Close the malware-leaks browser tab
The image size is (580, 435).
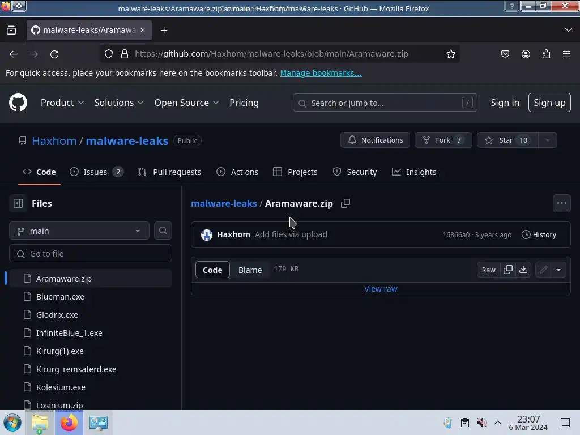pyautogui.click(x=143, y=30)
